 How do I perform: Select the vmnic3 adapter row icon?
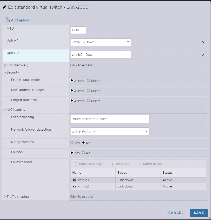click(x=74, y=180)
